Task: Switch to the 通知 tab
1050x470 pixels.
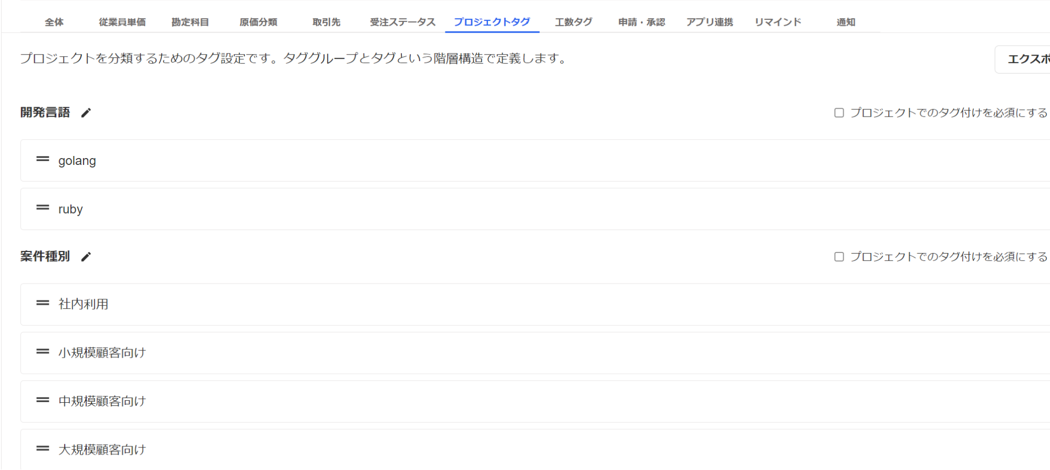Action: pos(846,22)
